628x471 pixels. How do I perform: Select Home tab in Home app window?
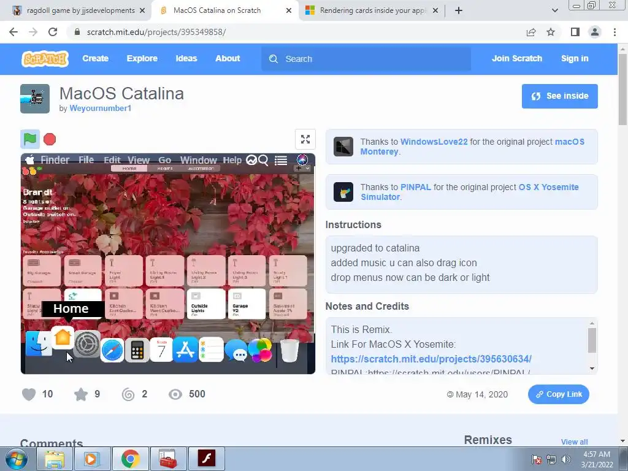[129, 169]
